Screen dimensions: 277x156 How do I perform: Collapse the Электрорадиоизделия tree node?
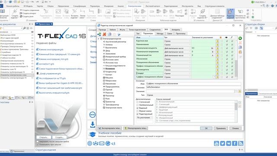(x=99, y=39)
